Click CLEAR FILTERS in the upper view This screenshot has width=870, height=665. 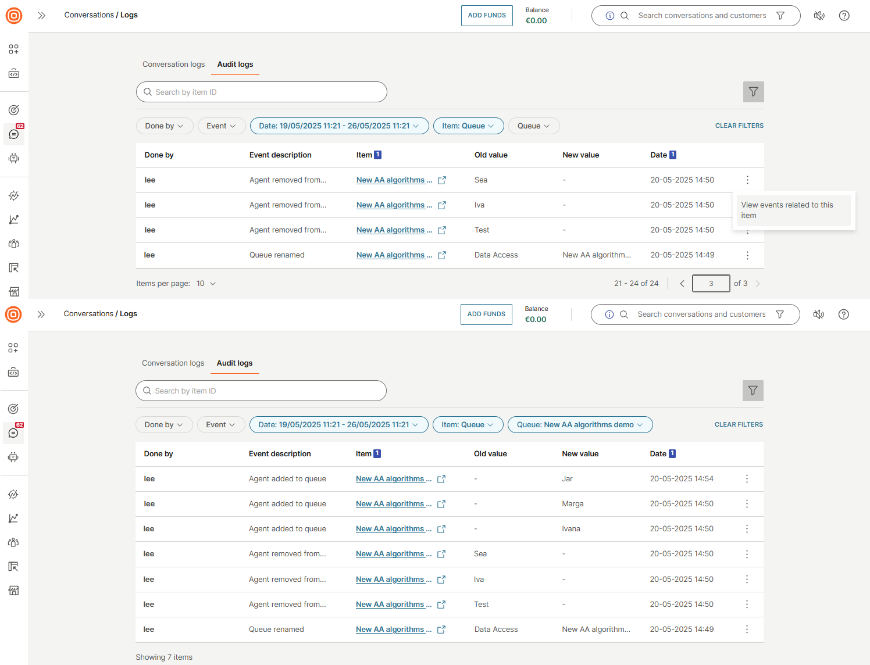pos(739,126)
